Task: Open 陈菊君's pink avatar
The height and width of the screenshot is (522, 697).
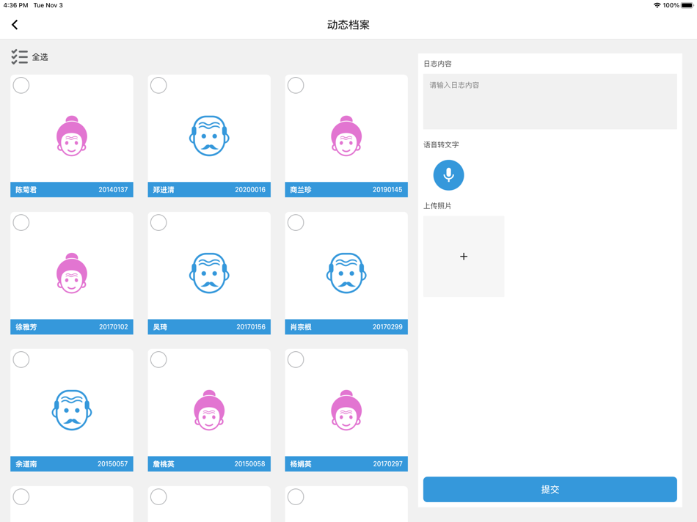Action: tap(72, 136)
